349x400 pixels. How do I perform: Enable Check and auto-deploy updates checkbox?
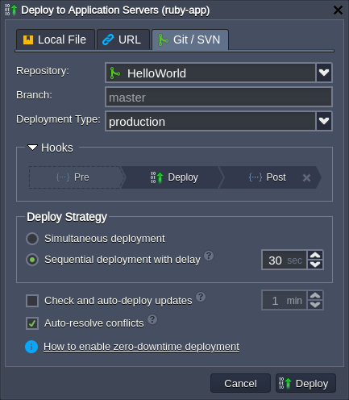coord(32,301)
